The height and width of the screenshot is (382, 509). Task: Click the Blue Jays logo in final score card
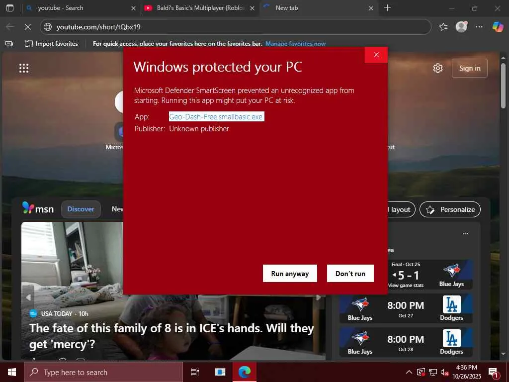[x=451, y=271]
